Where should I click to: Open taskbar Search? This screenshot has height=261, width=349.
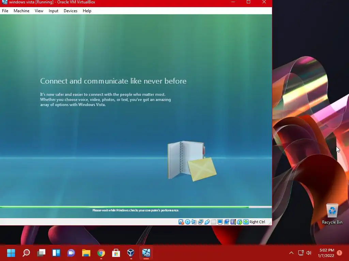click(26, 253)
